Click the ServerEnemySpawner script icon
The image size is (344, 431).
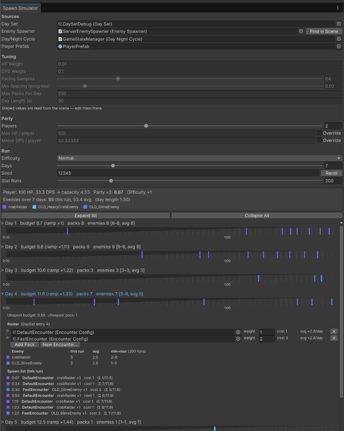(60, 31)
